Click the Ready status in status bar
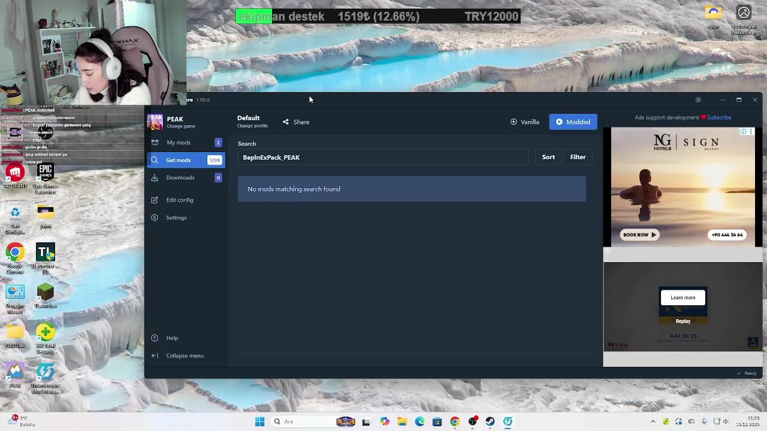The width and height of the screenshot is (767, 431). [x=747, y=373]
